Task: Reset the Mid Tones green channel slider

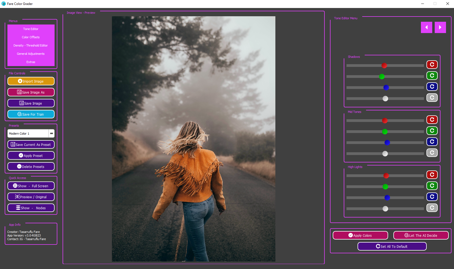Action: [432, 131]
